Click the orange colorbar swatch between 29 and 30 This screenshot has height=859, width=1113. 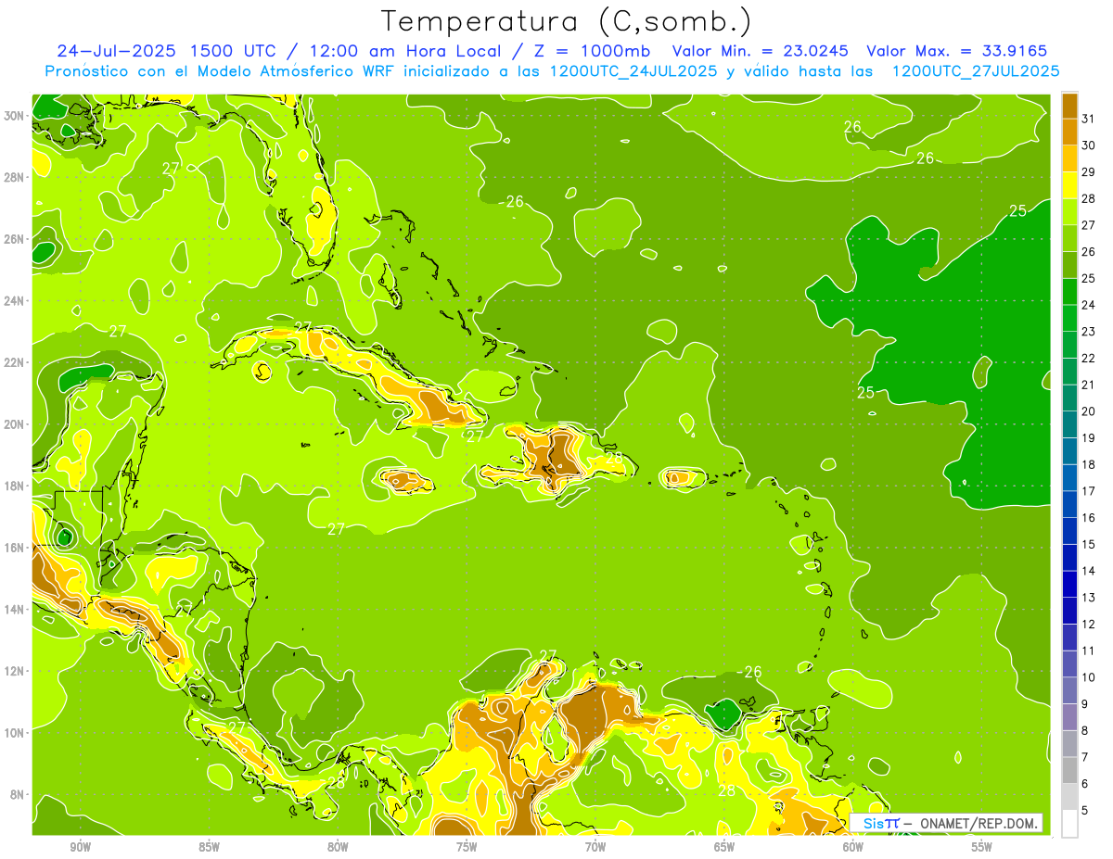[1069, 158]
